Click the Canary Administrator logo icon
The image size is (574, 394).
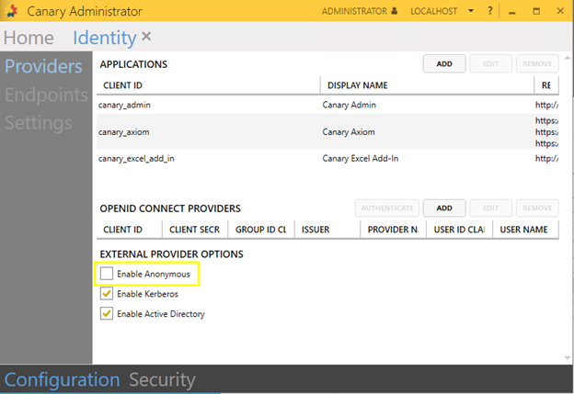coord(13,11)
